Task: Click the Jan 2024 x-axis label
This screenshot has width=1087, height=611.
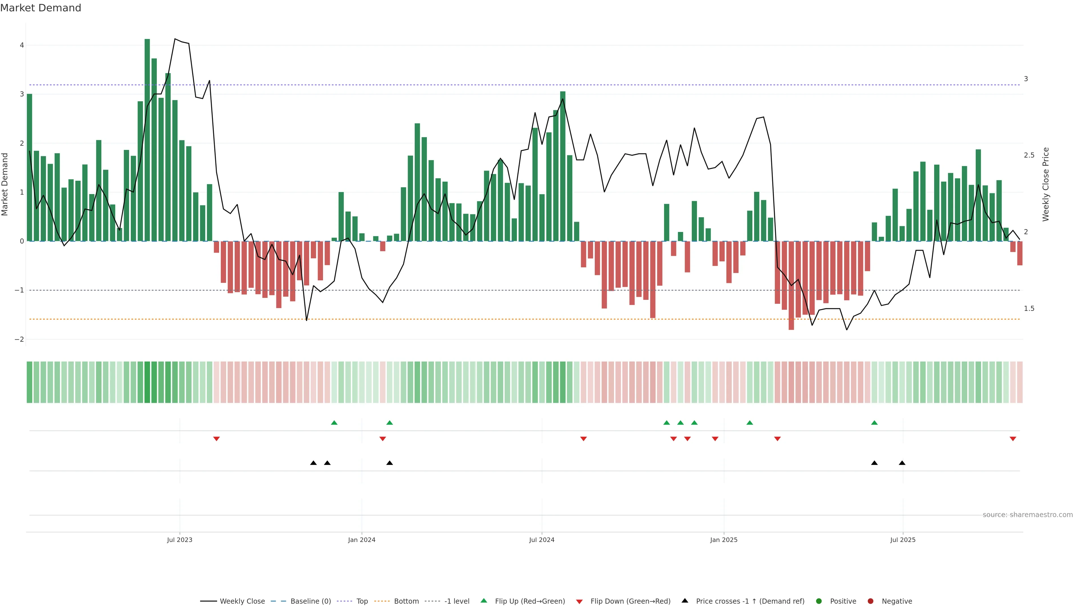Action: (x=362, y=540)
